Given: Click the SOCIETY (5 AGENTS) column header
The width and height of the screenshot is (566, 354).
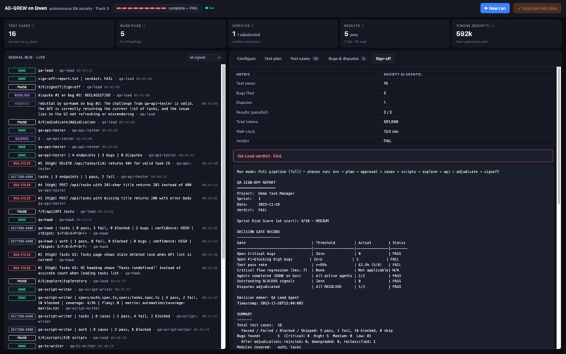Looking at the screenshot, I should [402, 74].
